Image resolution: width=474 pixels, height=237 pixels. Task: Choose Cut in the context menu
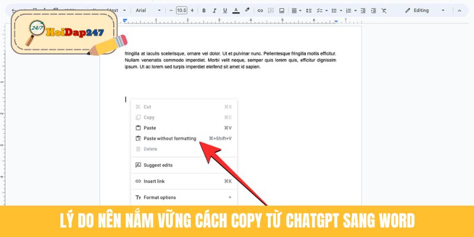(184, 107)
